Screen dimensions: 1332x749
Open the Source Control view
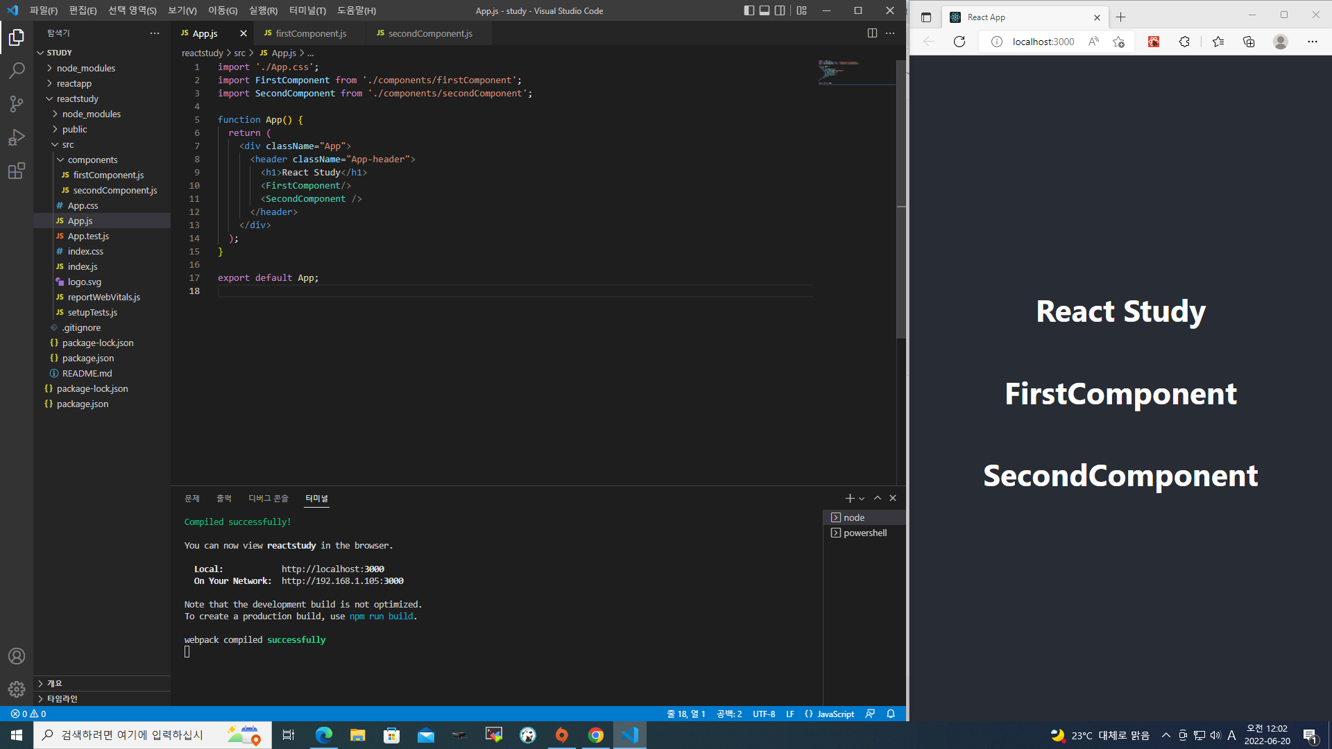point(17,104)
